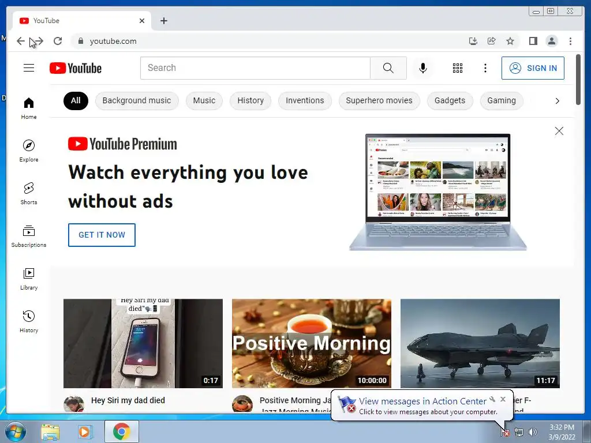Open Windows Explorer from taskbar

(51, 431)
